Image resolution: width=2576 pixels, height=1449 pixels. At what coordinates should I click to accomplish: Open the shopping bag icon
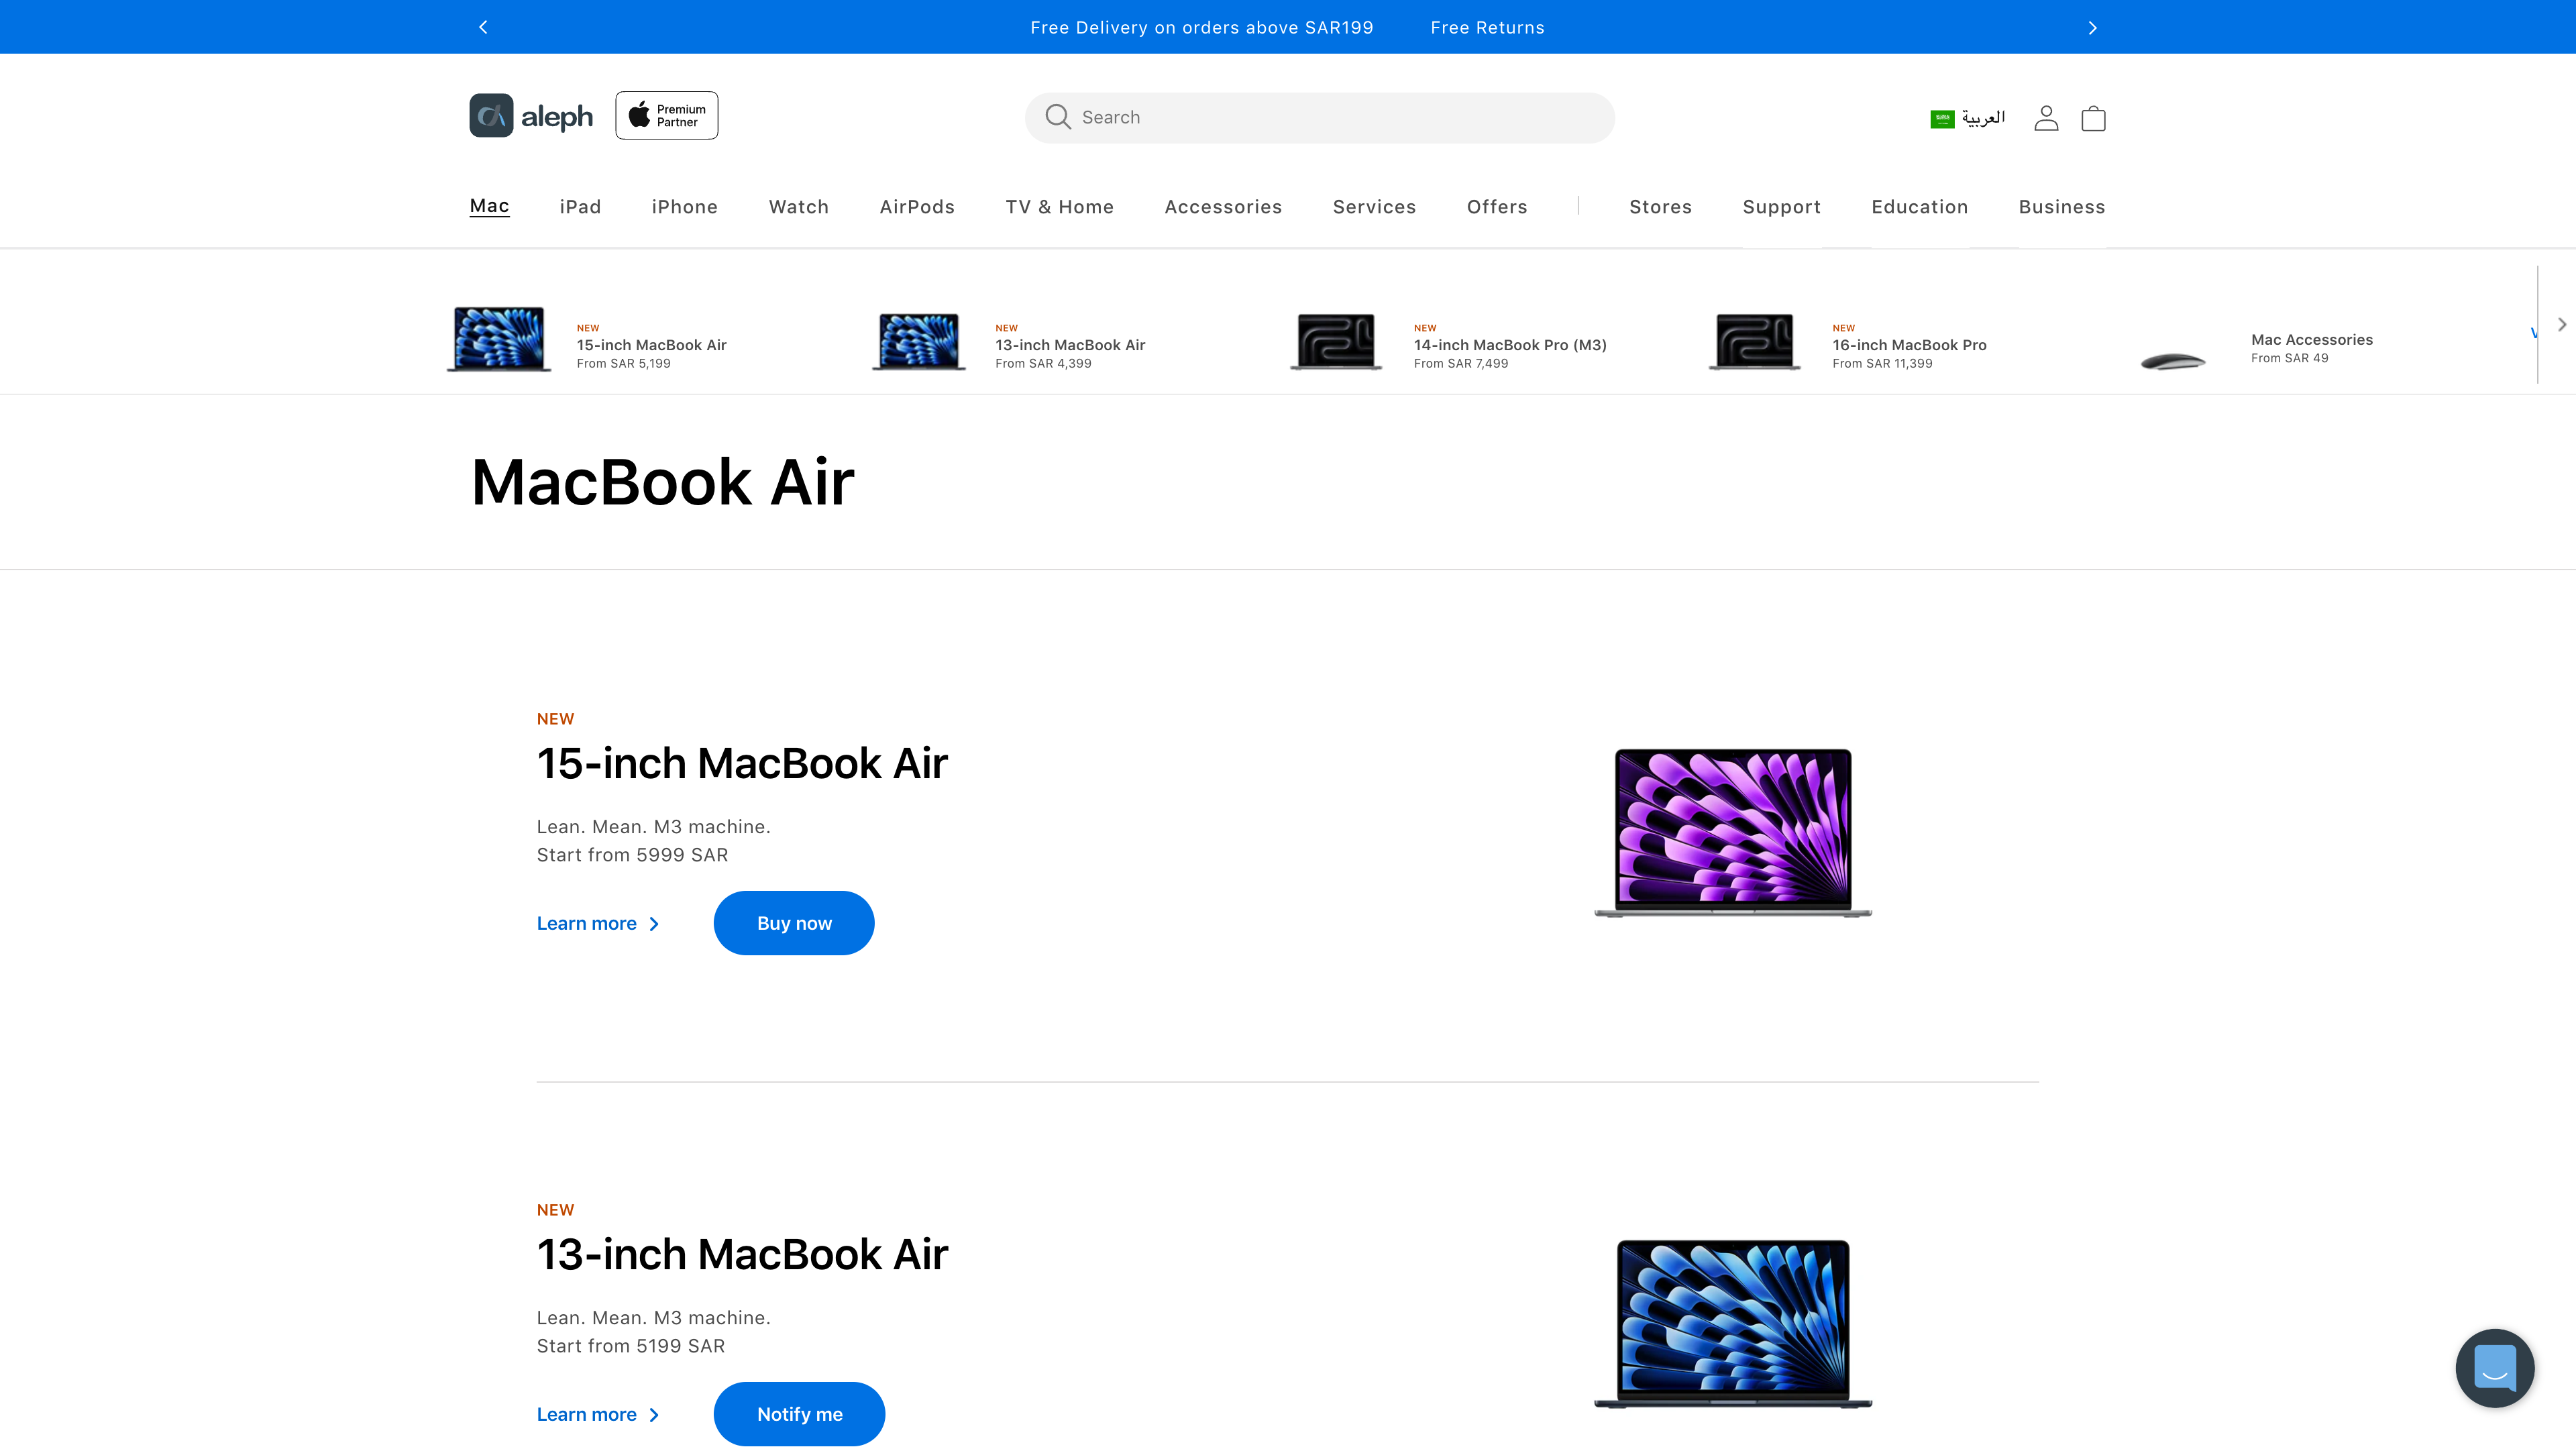[x=2093, y=118]
